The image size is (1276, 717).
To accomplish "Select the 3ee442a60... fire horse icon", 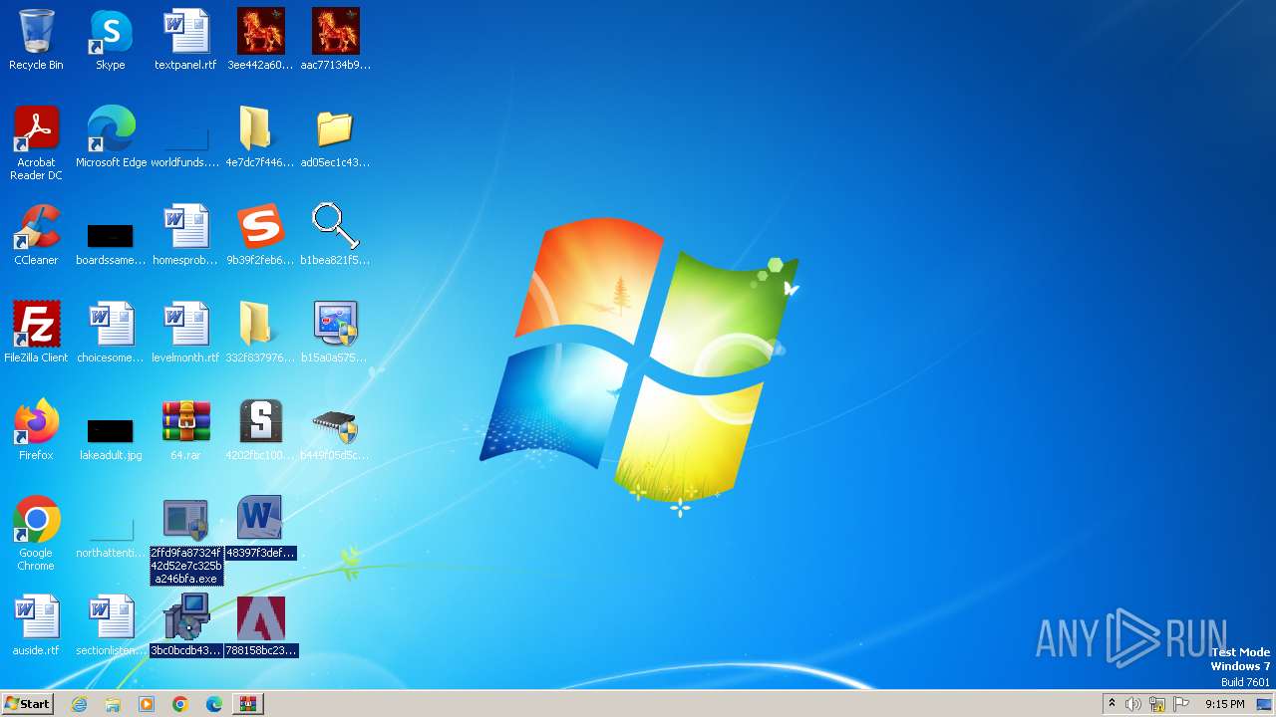I will 260,40.
